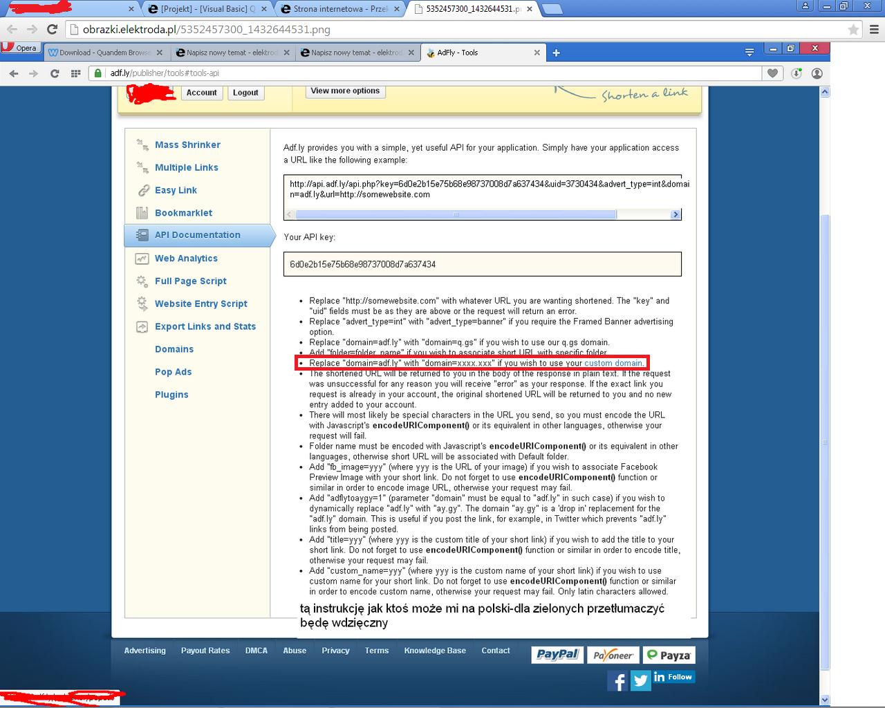Open the Opera downloads icon
885x708 pixels.
click(796, 73)
